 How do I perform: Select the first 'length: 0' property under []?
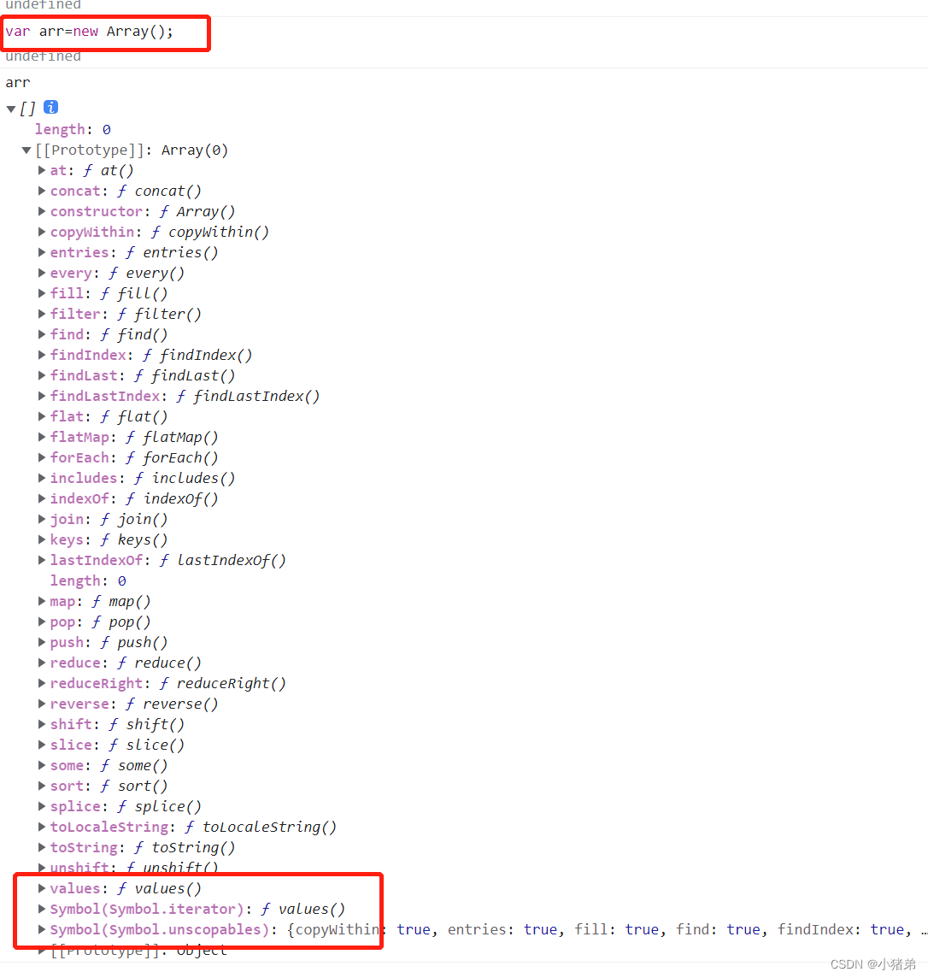[73, 129]
